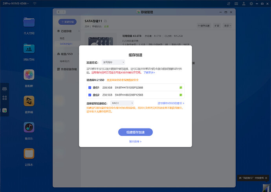Launch the 极音乐 music app

coord(29,127)
